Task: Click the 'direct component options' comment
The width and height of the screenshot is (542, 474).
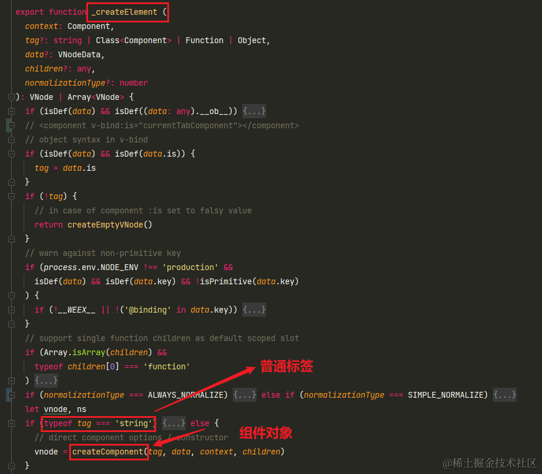Action: [x=131, y=437]
